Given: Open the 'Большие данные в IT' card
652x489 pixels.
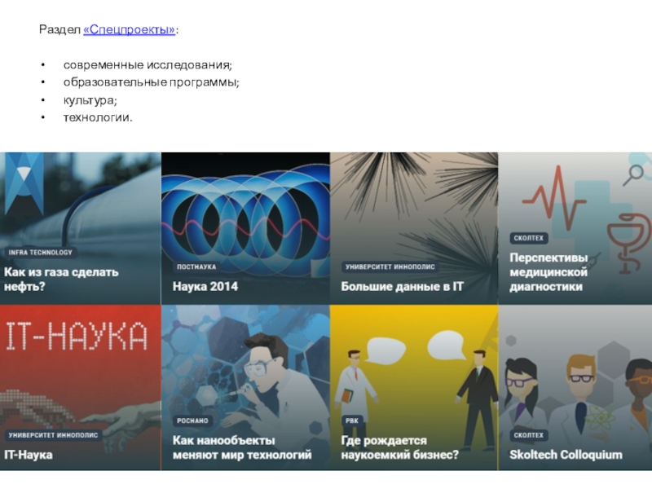Looking at the screenshot, I should coord(414,228).
